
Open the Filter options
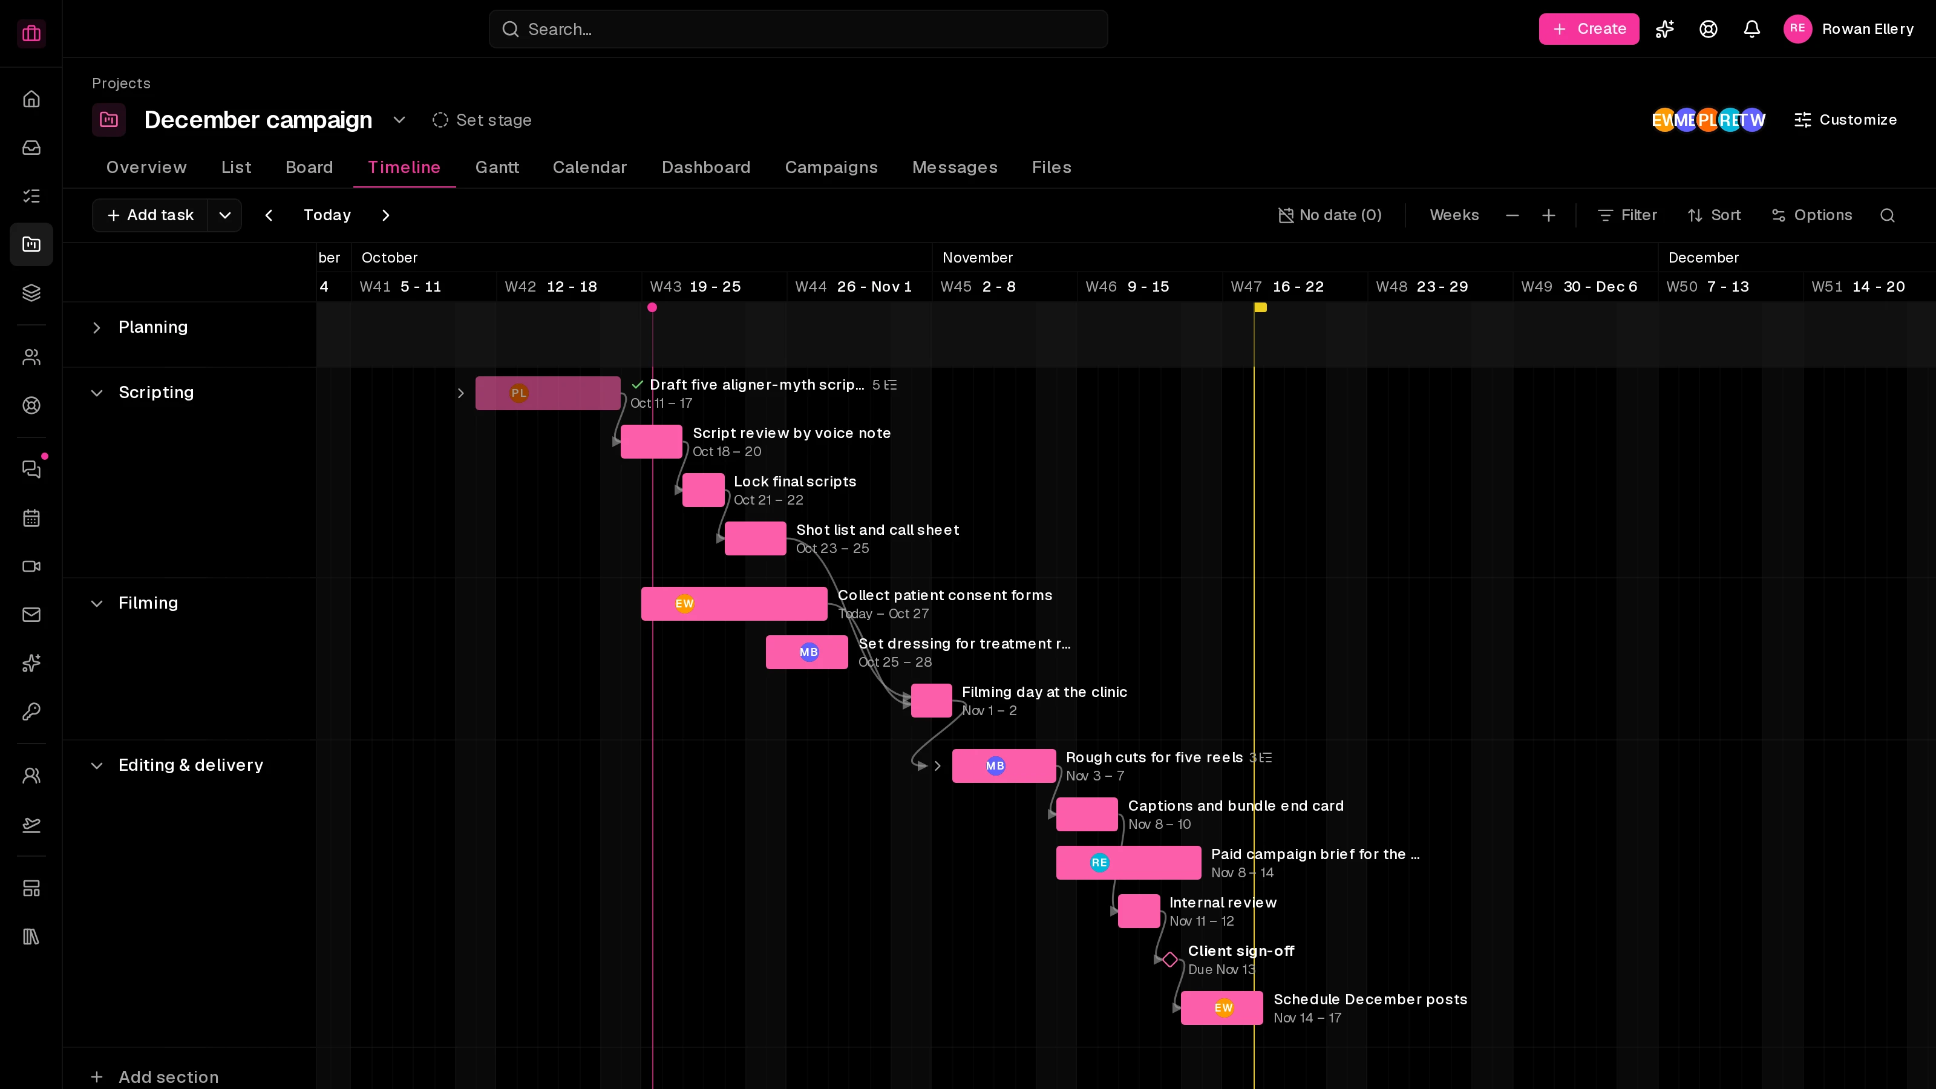point(1627,216)
